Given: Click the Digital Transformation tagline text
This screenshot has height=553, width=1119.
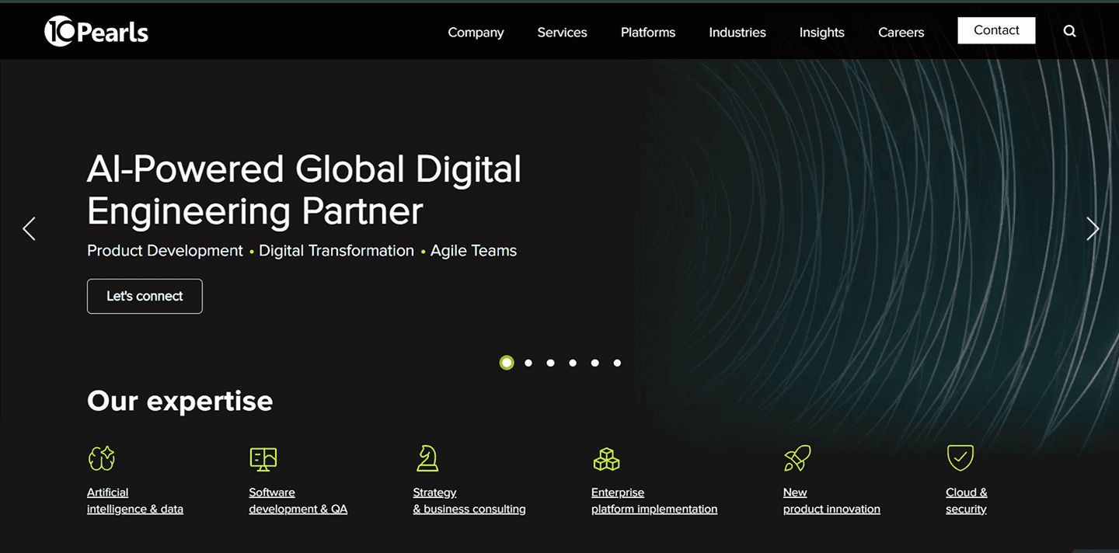Looking at the screenshot, I should (x=336, y=251).
